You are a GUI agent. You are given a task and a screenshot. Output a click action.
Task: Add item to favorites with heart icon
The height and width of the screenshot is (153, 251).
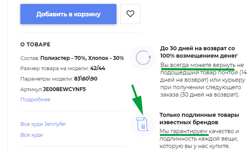click(x=130, y=14)
